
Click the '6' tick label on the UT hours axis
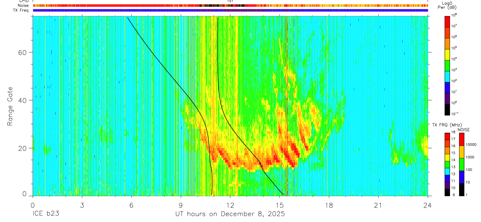click(131, 205)
